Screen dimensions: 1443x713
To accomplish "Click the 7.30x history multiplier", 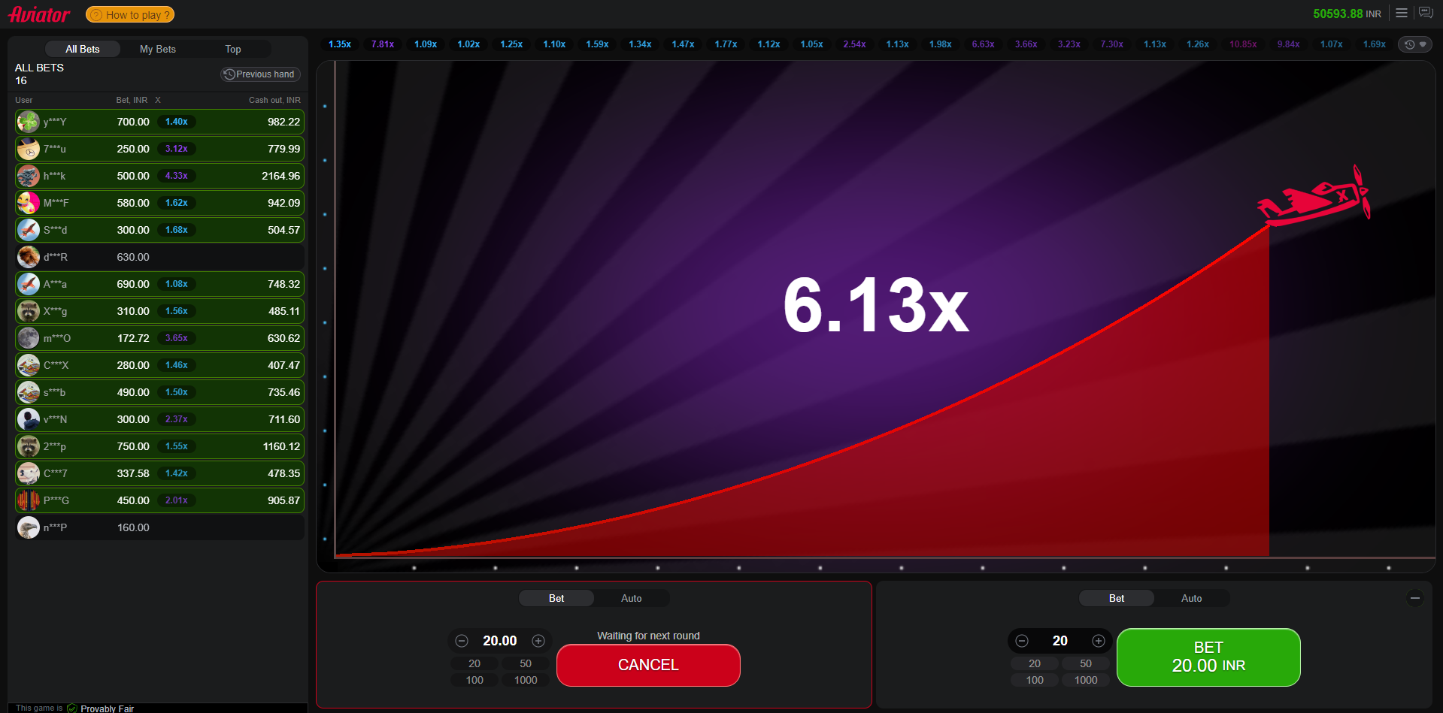I will click(x=1111, y=44).
